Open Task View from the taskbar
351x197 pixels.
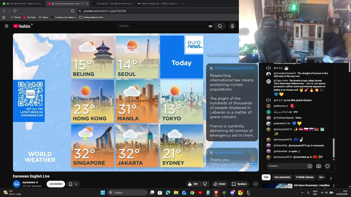[152, 193]
